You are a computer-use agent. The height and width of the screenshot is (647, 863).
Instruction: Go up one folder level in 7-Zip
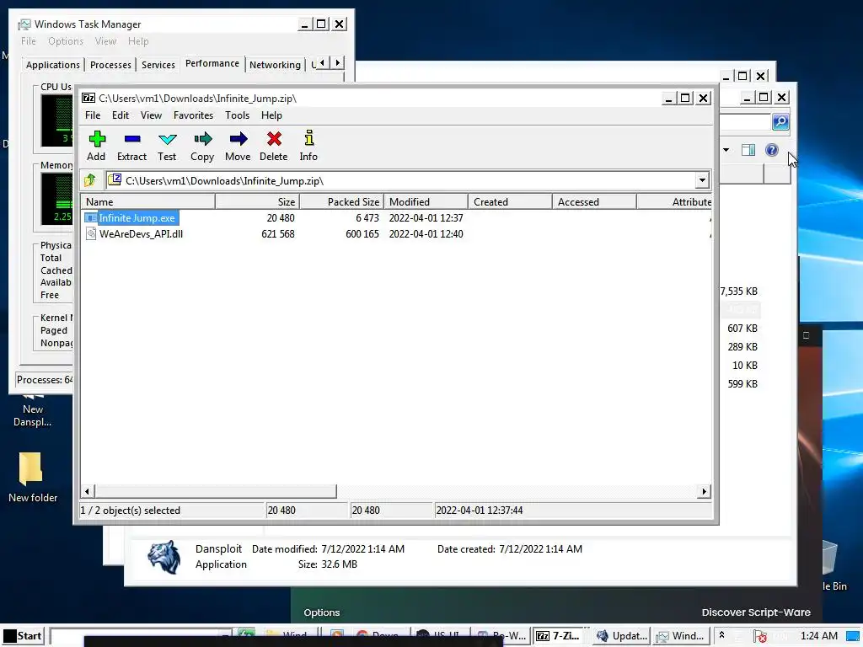89,180
